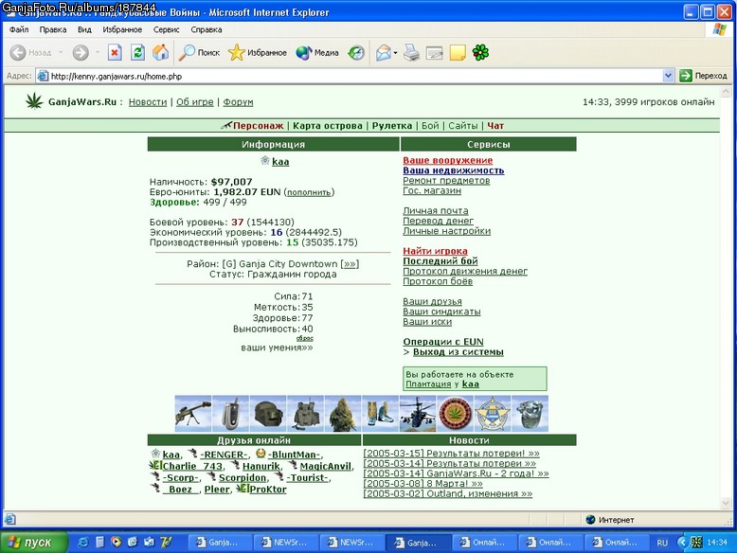This screenshot has width=737, height=553.
Task: Click the mobile phone equipment thumbnail
Action: (230, 414)
